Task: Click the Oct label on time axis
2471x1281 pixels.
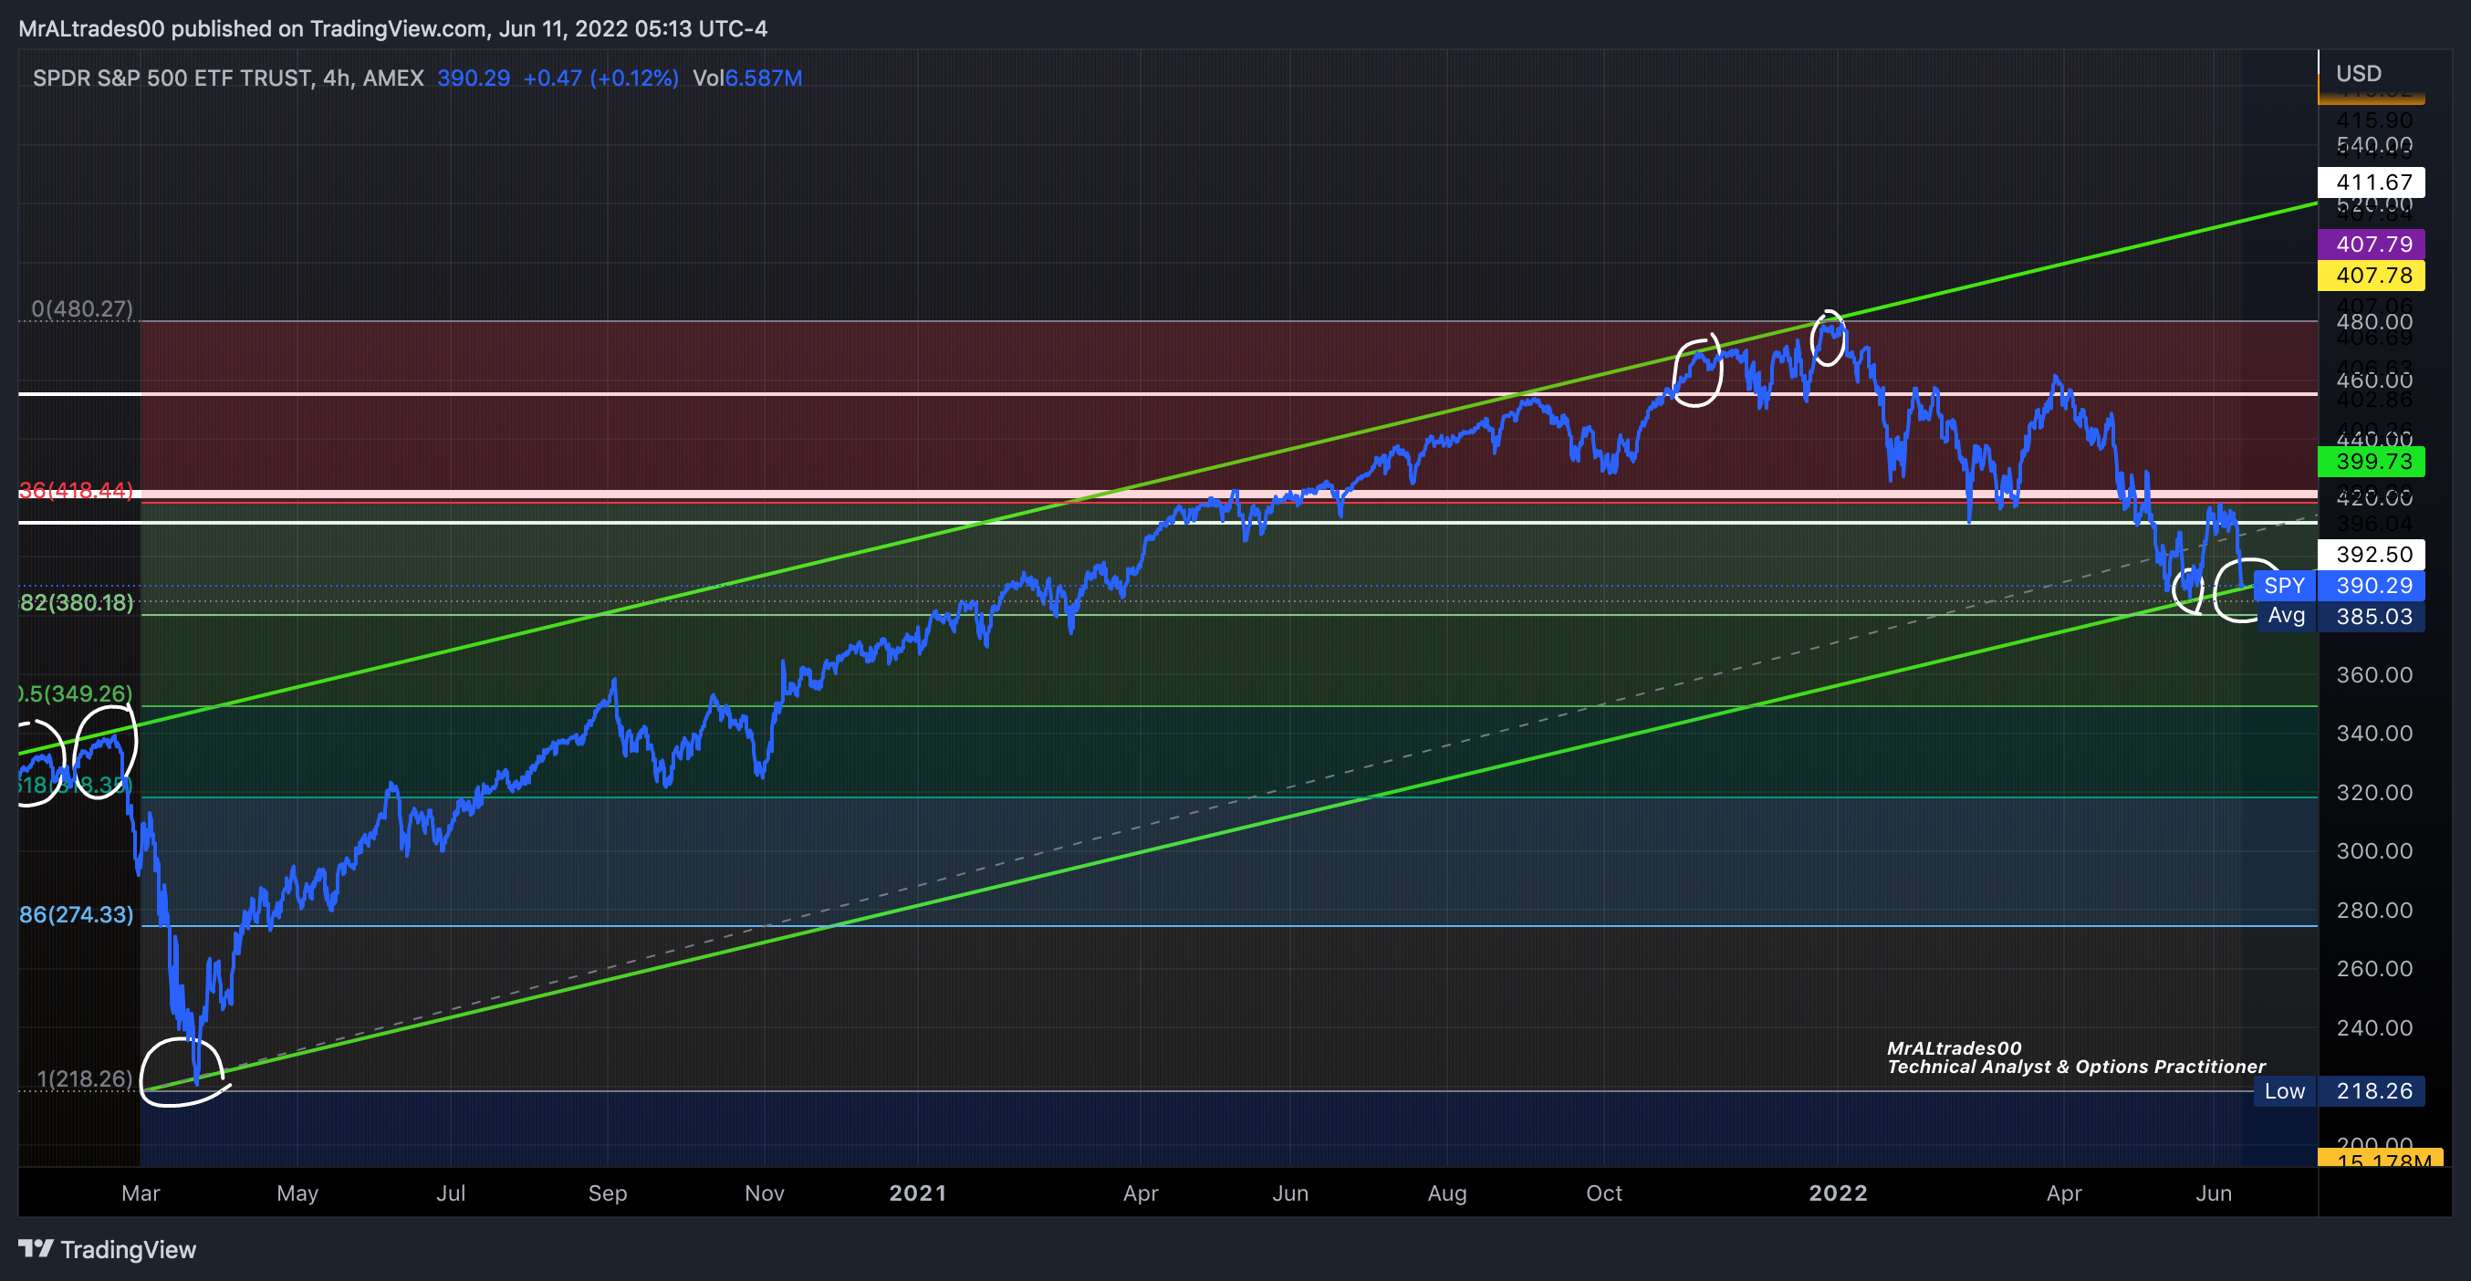Action: pos(1605,1193)
